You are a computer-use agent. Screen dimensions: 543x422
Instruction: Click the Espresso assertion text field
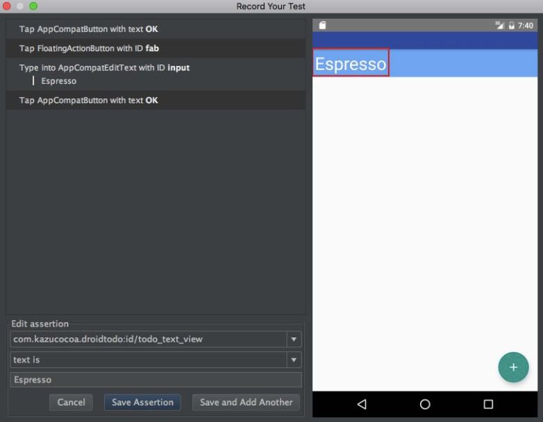[156, 380]
